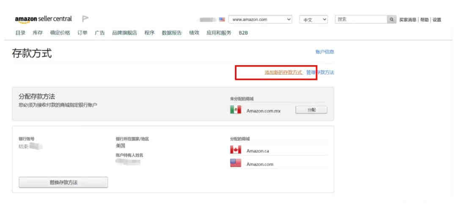This screenshot has height=216, width=457.
Task: Open the 数据报告 menu
Action: [x=172, y=33]
